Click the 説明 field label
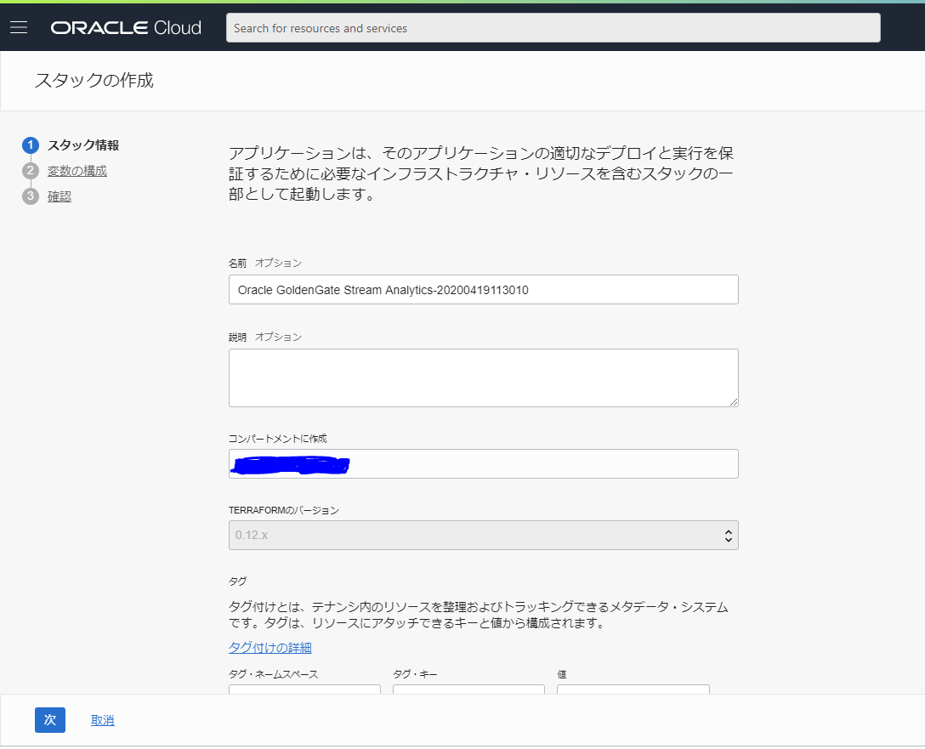 point(237,338)
